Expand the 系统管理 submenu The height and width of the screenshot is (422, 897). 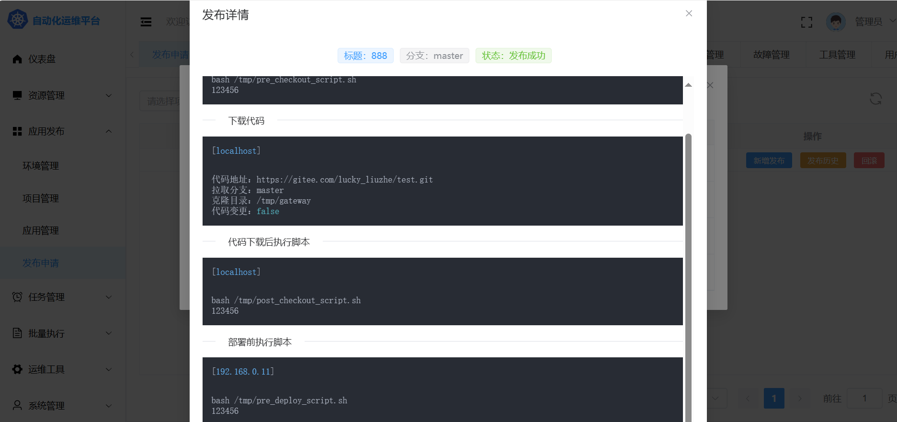(109, 406)
